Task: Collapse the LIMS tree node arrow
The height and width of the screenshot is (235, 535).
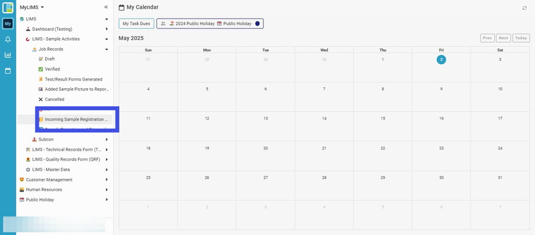Action: pyautogui.click(x=106, y=19)
